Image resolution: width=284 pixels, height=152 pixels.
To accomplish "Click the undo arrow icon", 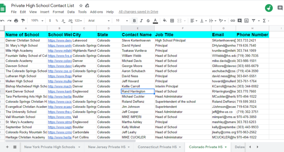I will [2, 21].
